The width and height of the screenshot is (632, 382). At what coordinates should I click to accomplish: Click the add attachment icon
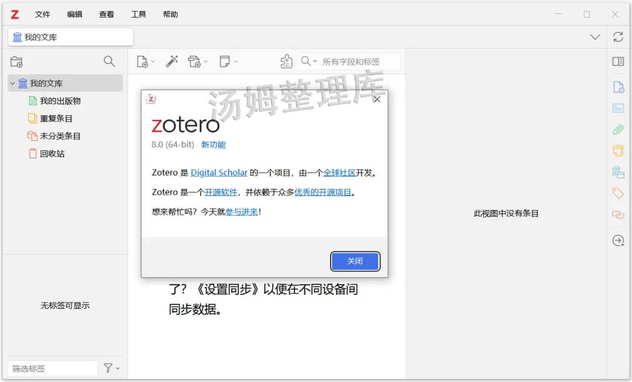click(194, 61)
